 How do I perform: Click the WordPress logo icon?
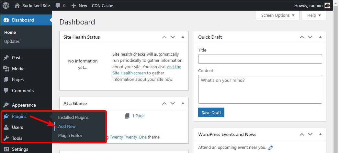(x=6, y=5)
